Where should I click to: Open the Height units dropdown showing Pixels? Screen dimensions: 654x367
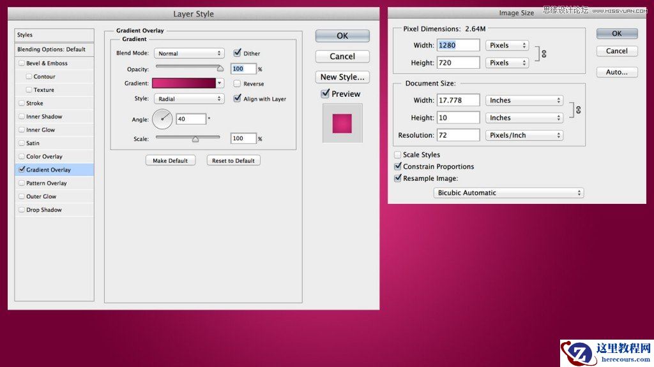[x=506, y=62]
